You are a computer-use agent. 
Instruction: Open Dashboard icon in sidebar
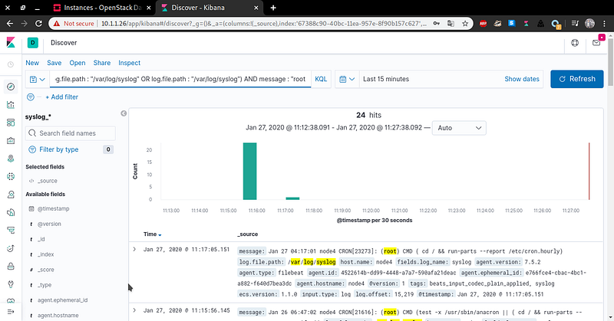[x=11, y=123]
